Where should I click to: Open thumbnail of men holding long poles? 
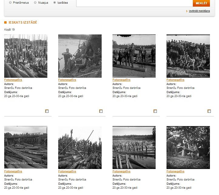(26, 56)
